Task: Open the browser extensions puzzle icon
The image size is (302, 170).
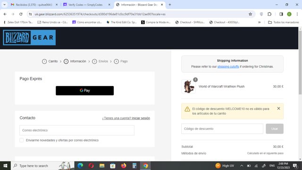Action: click(x=269, y=14)
